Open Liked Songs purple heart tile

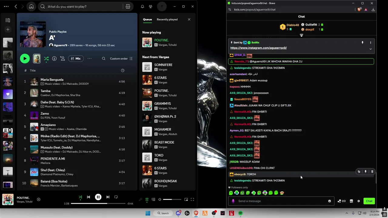(x=8, y=94)
